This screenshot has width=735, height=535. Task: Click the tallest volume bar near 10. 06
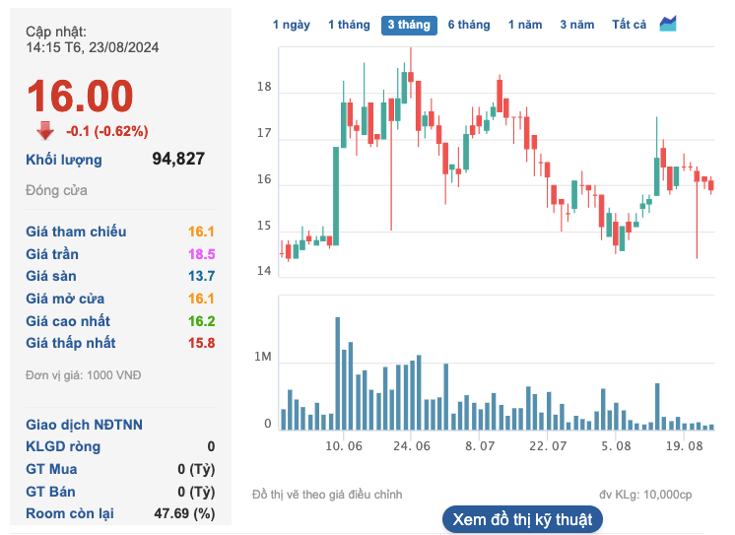(338, 373)
